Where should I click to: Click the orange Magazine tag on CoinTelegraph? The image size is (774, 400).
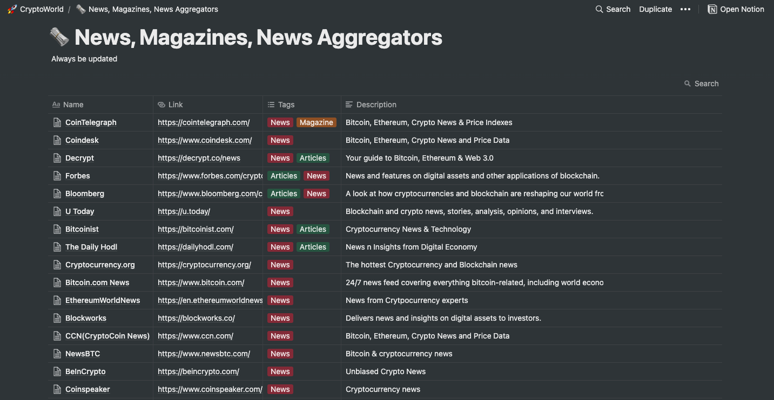(317, 122)
